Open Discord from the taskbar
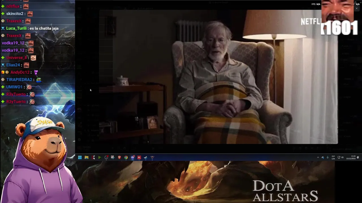 [x=133, y=157]
